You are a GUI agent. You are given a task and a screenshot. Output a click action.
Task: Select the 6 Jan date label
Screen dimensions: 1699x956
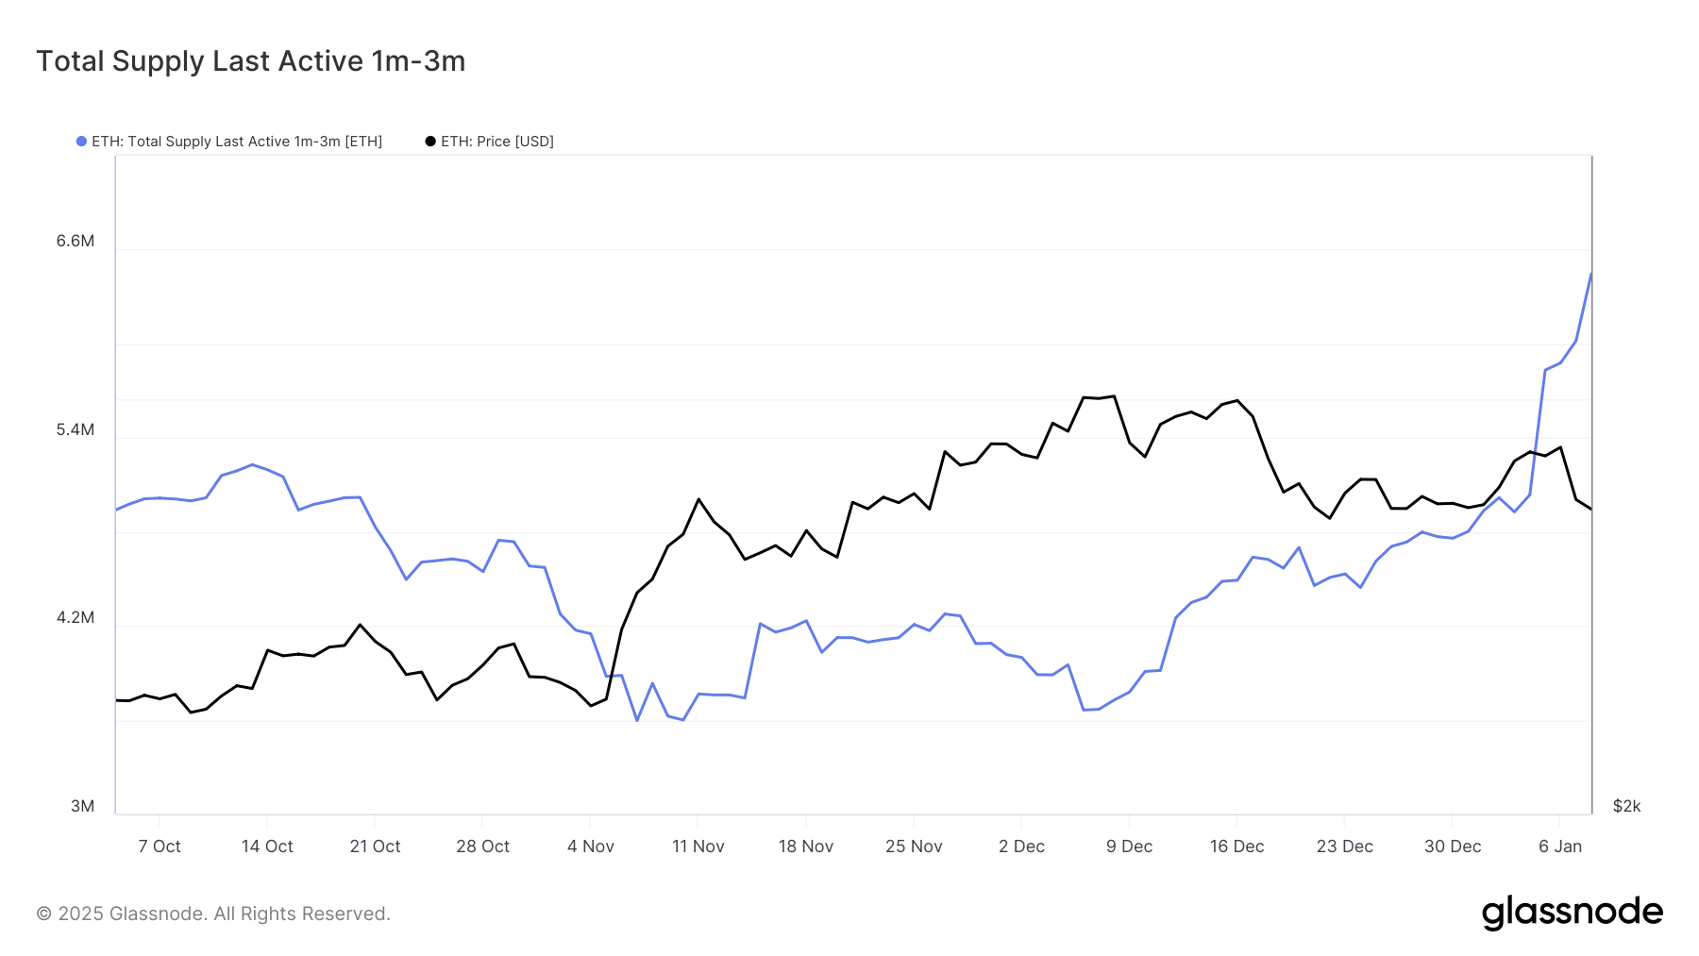1560,847
